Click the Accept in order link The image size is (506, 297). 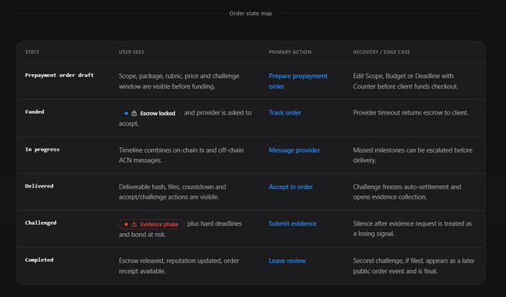pos(291,187)
